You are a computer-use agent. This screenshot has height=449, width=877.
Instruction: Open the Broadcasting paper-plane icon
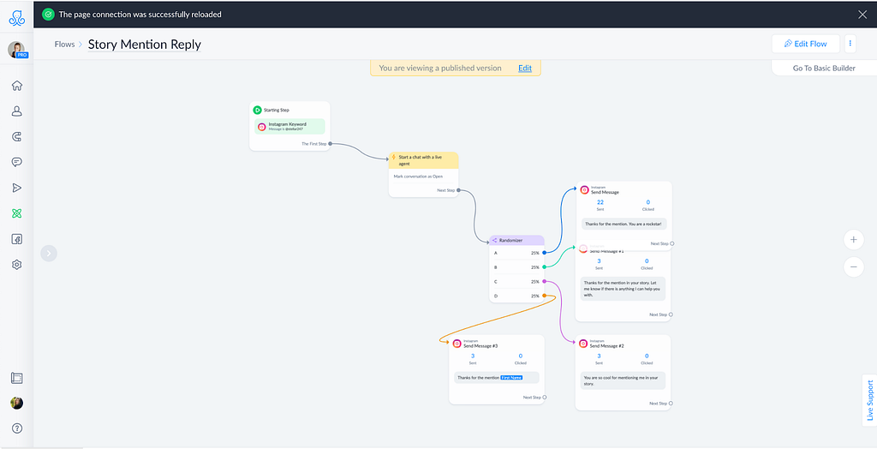pyautogui.click(x=17, y=188)
